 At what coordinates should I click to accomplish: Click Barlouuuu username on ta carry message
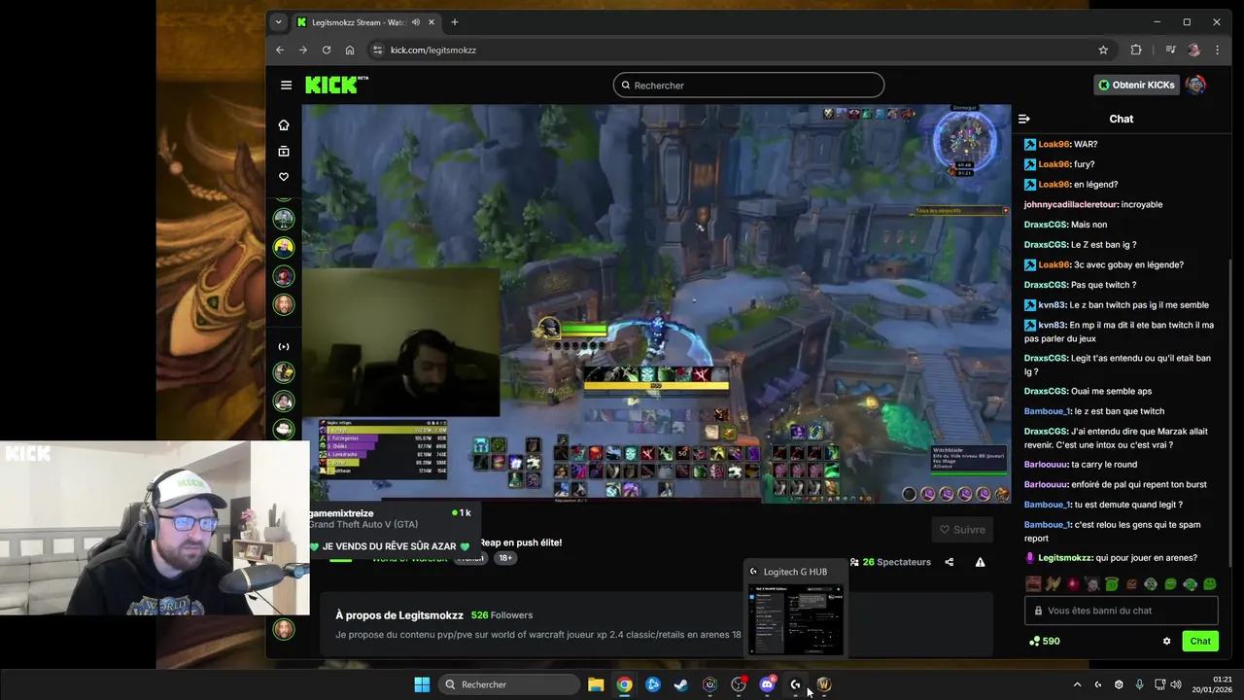pyautogui.click(x=1047, y=465)
